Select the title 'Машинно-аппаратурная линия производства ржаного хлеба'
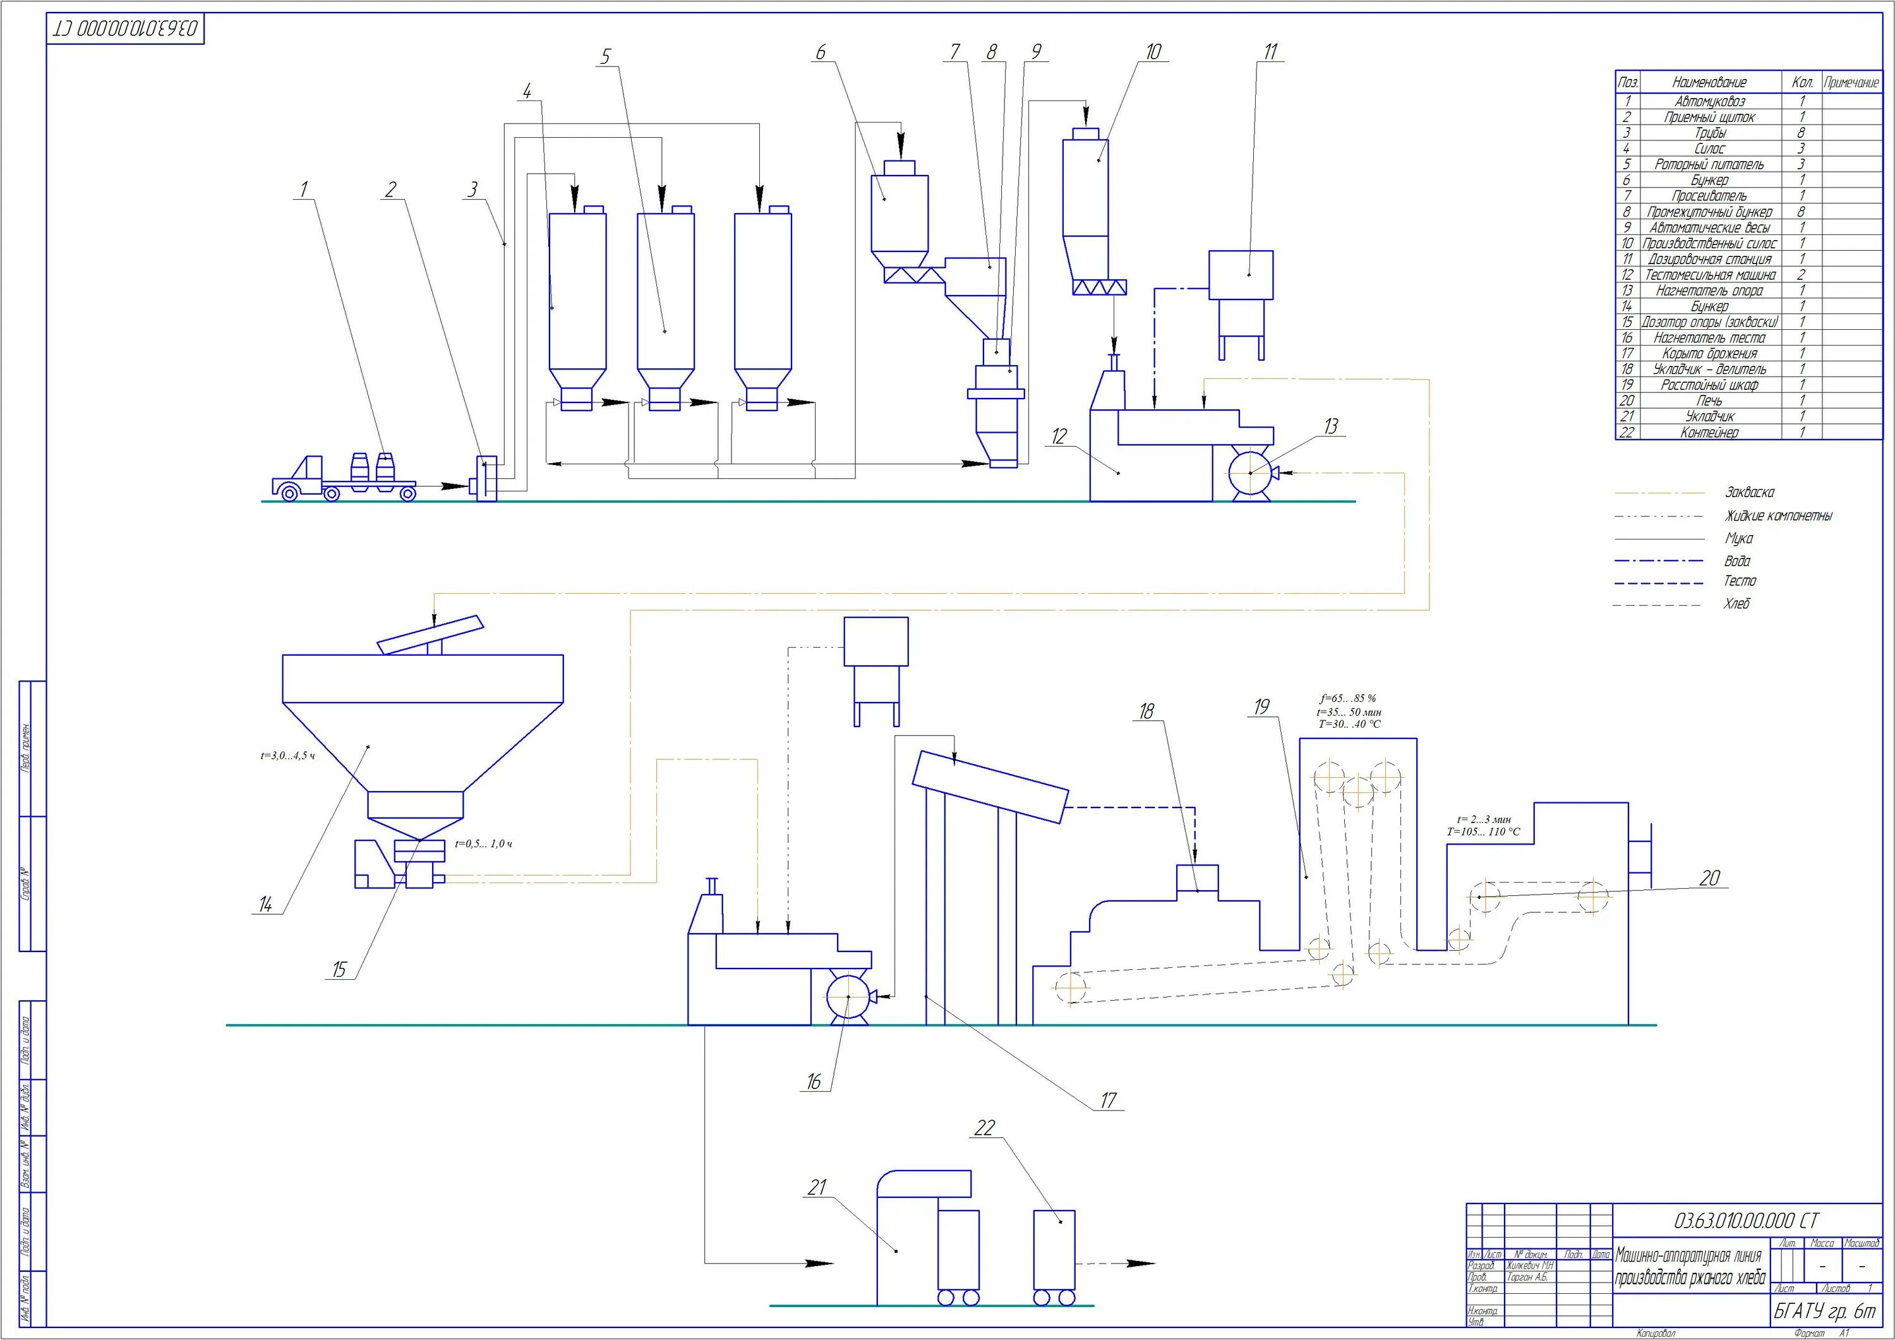Viewport: 1895px width, 1340px height. [x=1690, y=1265]
